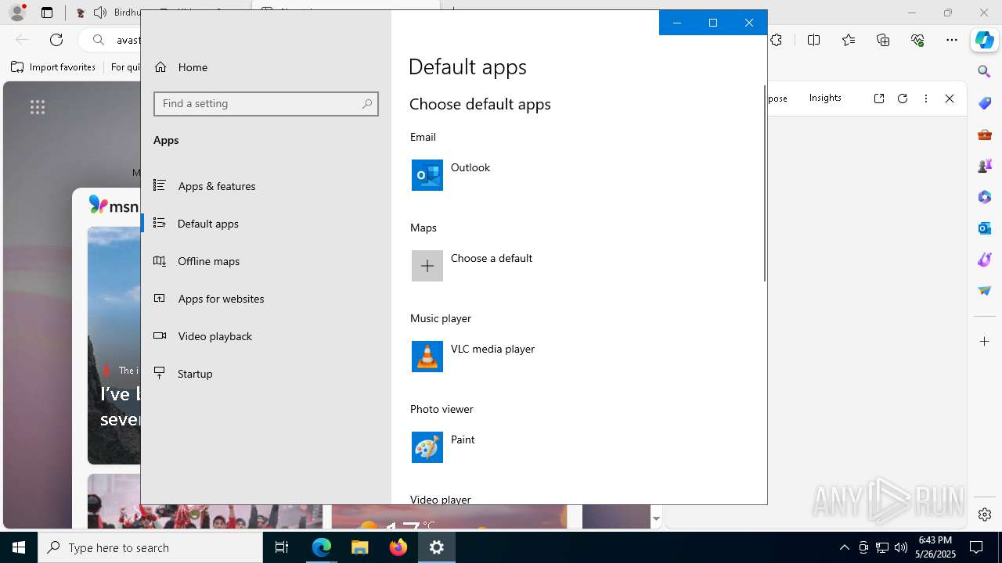Open Shopping tag in Edge sidebar
The height and width of the screenshot is (563, 1002).
(985, 103)
